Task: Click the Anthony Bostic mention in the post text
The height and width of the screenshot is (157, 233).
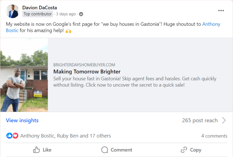Action: [211, 24]
